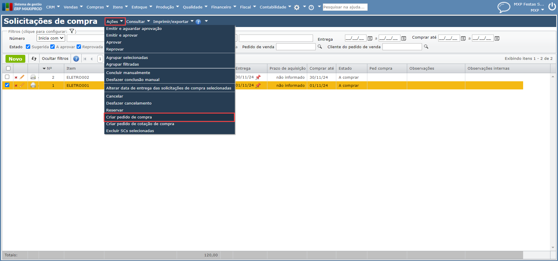Click the power logout icon
Screen dimensions: 558x261
pyautogui.click(x=552, y=7)
